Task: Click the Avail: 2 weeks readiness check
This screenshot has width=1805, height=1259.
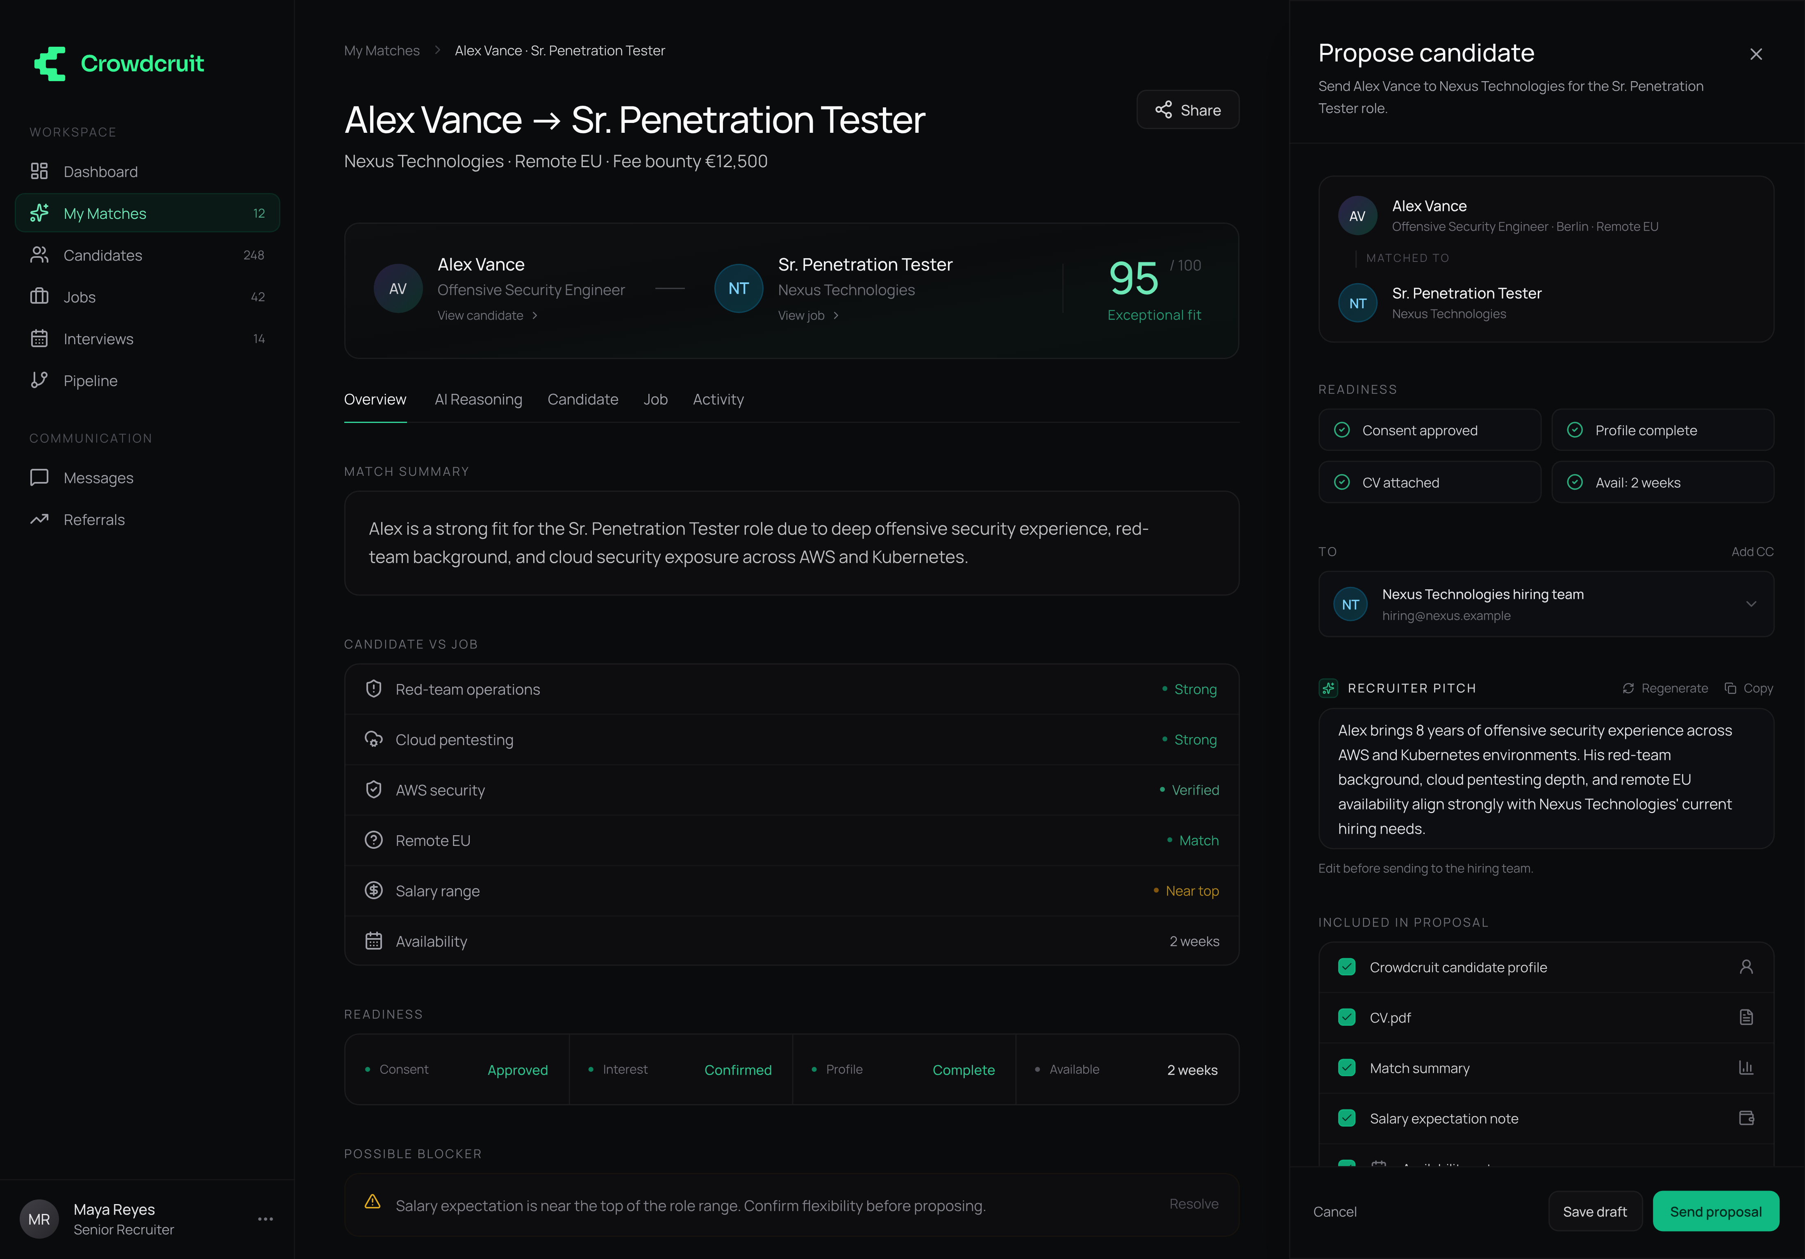Action: [1663, 482]
